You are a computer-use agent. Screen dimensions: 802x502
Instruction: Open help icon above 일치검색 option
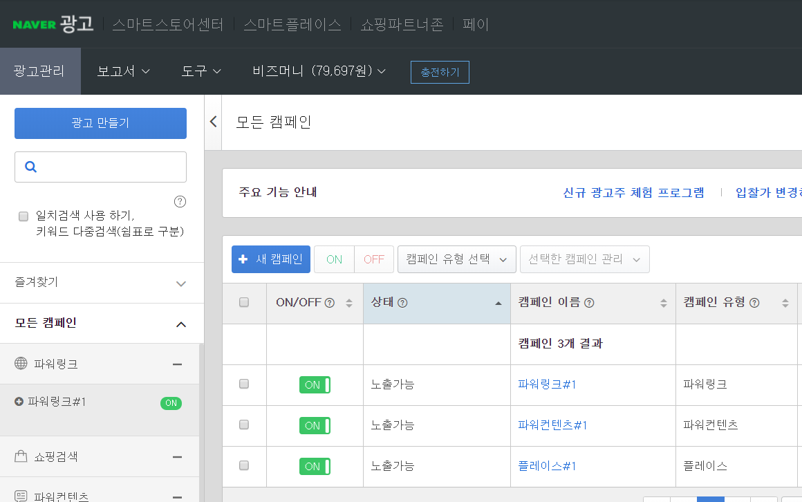tap(180, 202)
